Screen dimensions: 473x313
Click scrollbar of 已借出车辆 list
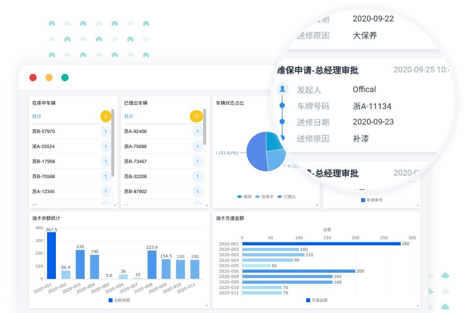205,127
